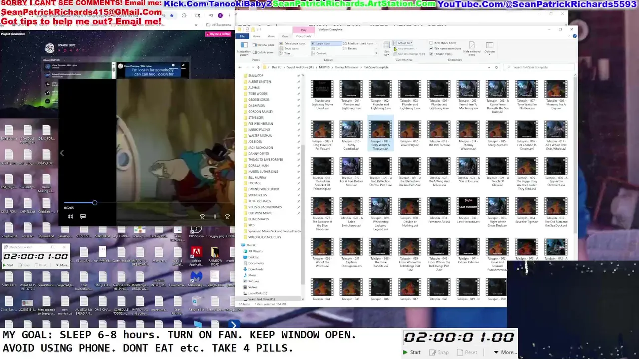Toggle File name extensions checkbox
This screenshot has height=359, width=639.
pyautogui.click(x=445, y=49)
